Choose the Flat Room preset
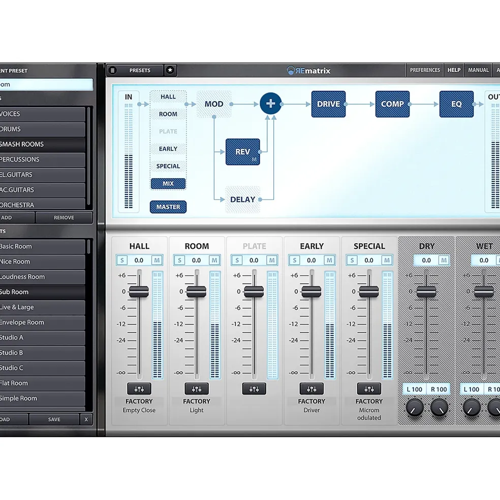Screen dimensions: 500x500 42,383
